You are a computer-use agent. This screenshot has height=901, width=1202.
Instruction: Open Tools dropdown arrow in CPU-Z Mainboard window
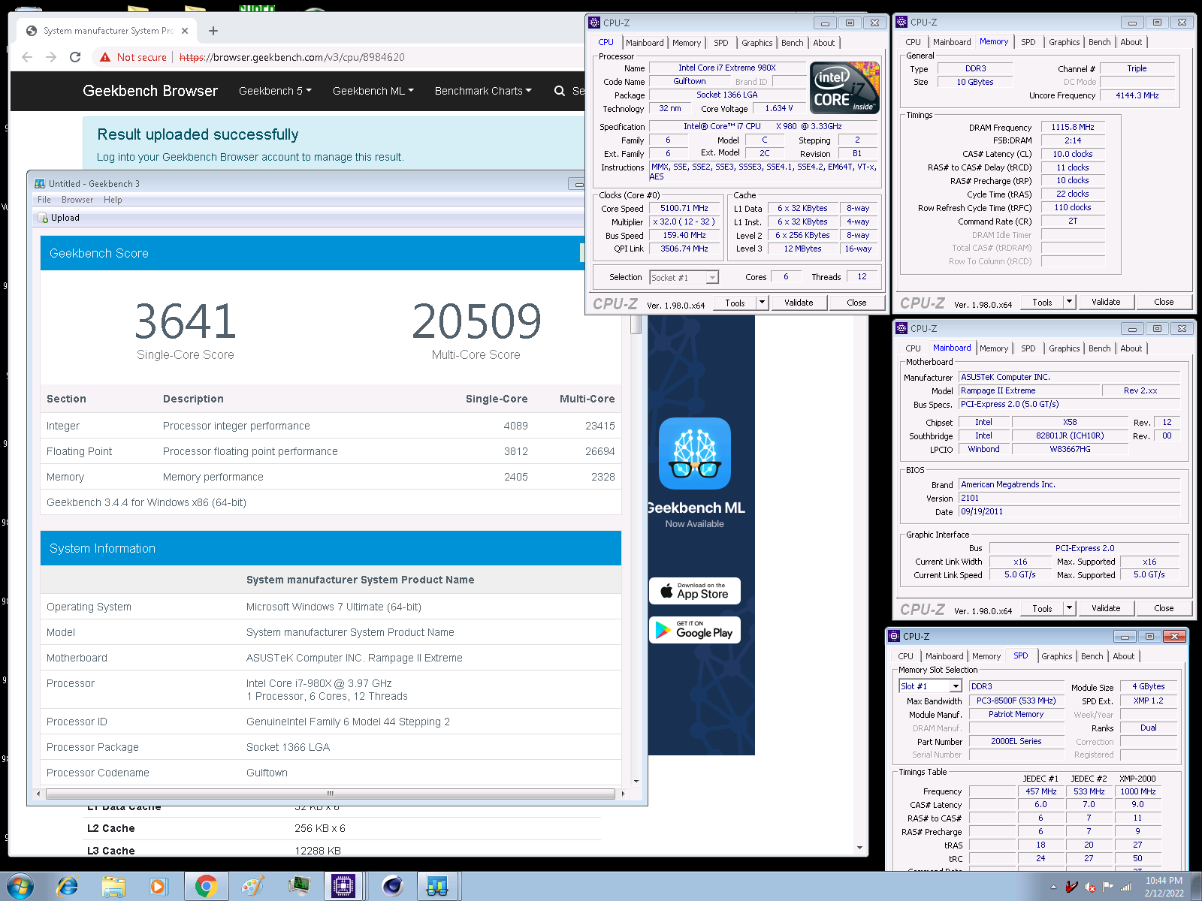tap(1069, 608)
